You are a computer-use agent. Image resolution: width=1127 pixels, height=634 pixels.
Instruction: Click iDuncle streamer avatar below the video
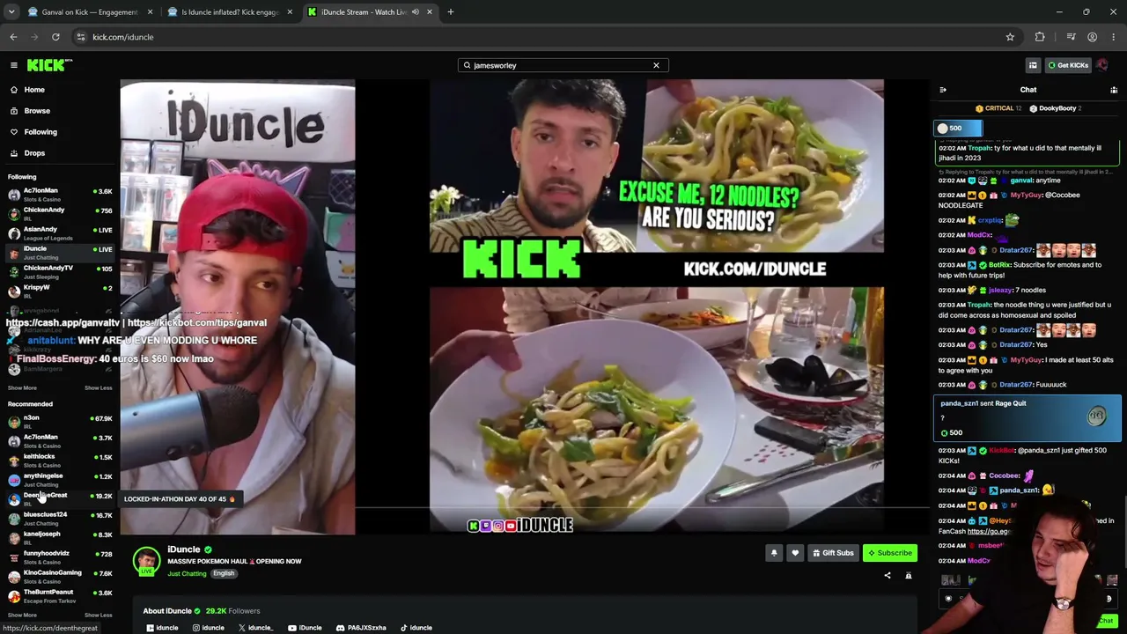(x=146, y=561)
